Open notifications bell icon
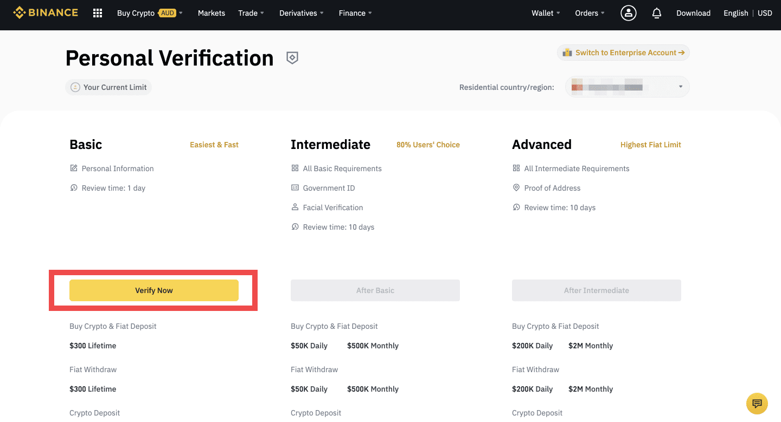This screenshot has height=422, width=781. coord(657,13)
